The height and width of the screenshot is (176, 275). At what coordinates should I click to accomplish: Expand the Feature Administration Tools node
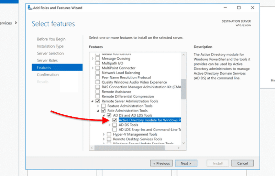tap(98, 106)
